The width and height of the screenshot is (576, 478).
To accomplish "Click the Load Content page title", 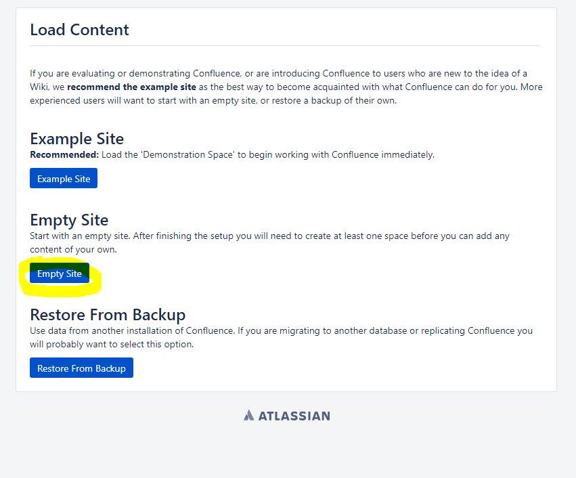I will pos(79,30).
